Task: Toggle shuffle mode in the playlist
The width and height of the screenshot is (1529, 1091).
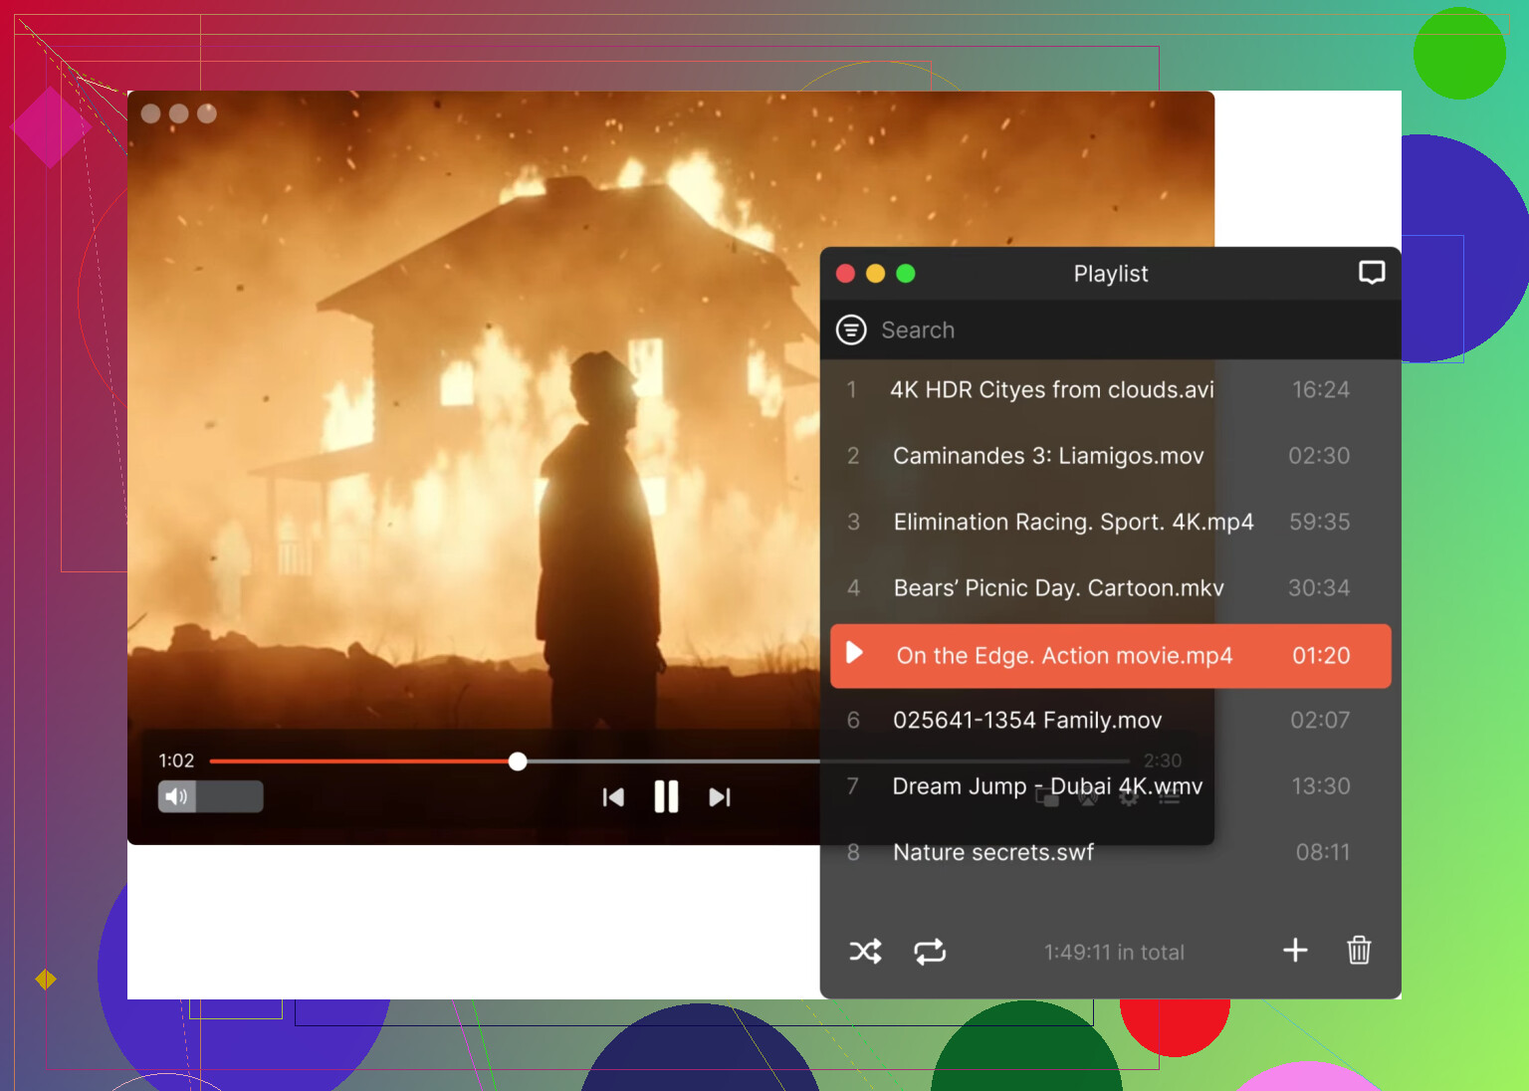Action: click(x=865, y=952)
